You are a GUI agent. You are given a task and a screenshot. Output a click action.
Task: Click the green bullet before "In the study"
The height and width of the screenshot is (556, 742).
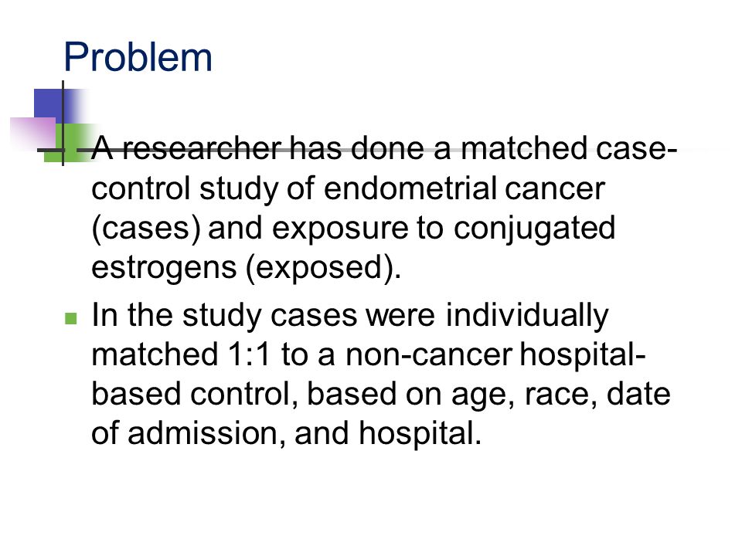pyautogui.click(x=70, y=318)
